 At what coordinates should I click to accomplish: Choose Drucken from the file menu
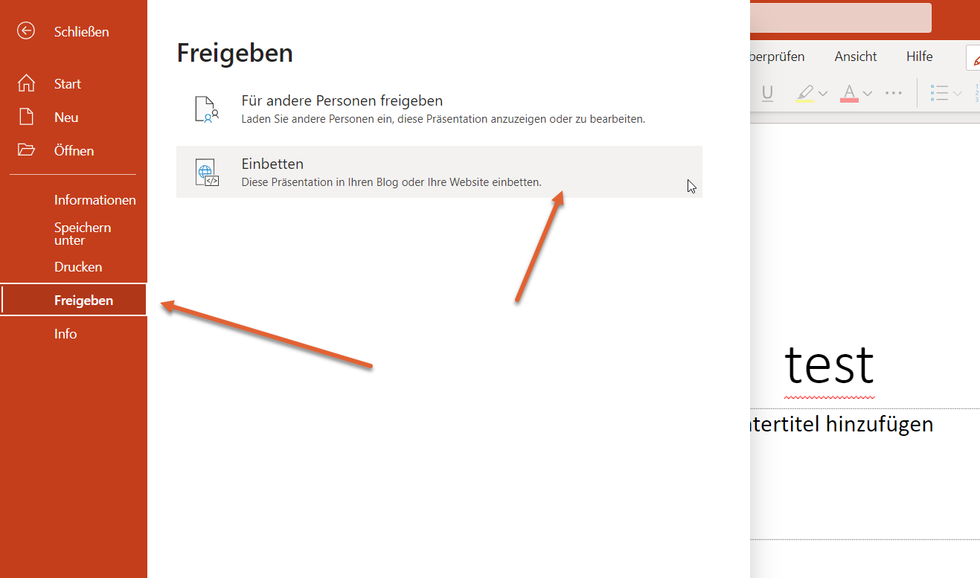coord(78,266)
